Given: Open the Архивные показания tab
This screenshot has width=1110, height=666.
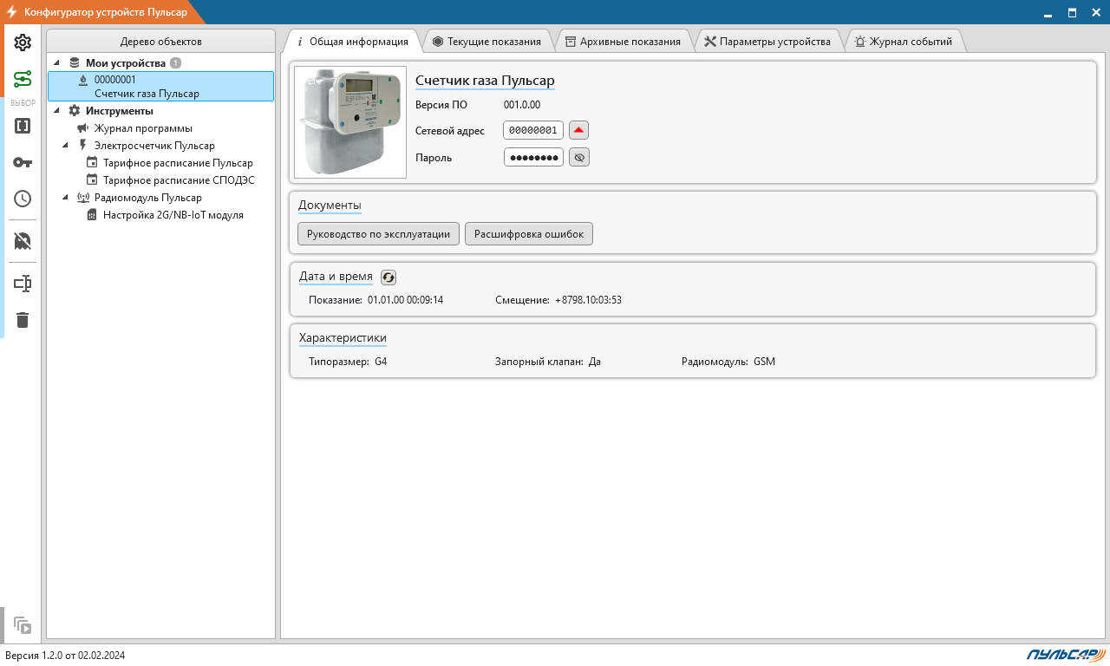Looking at the screenshot, I should coord(623,42).
